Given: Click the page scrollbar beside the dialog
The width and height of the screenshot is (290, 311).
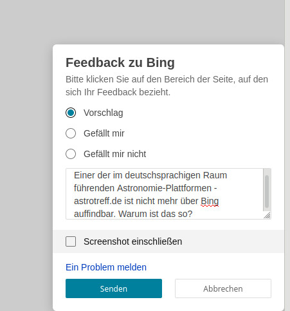Looking at the screenshot, I should coord(287,155).
